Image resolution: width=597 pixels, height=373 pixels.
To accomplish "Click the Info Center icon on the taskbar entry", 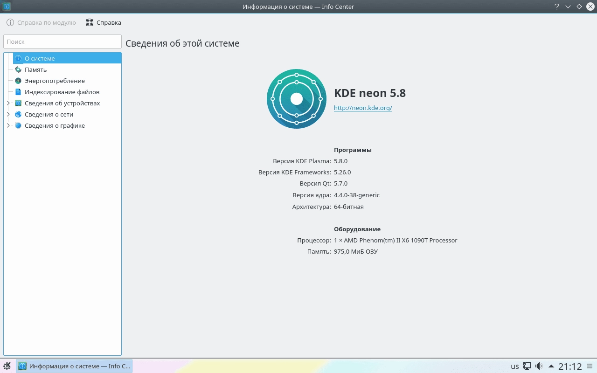I will [22, 366].
